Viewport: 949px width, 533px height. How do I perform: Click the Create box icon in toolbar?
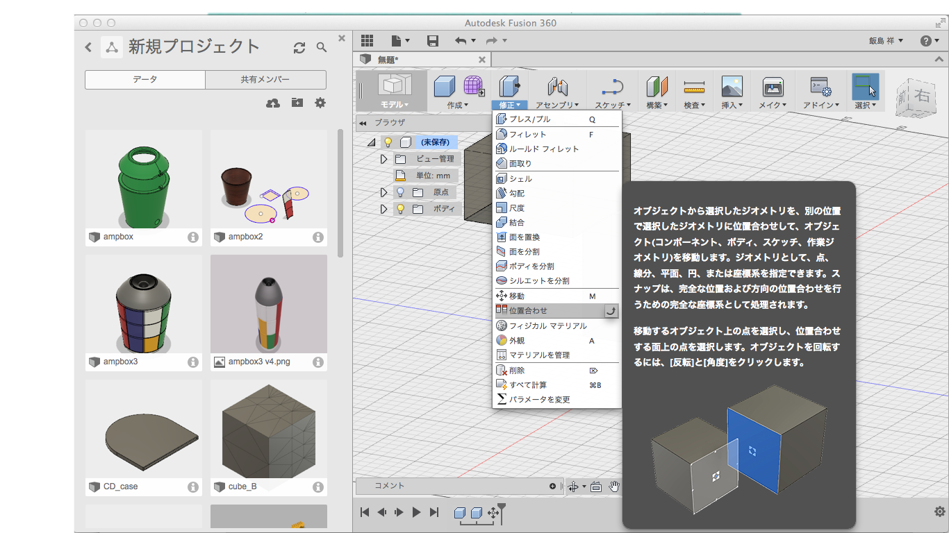pos(445,86)
